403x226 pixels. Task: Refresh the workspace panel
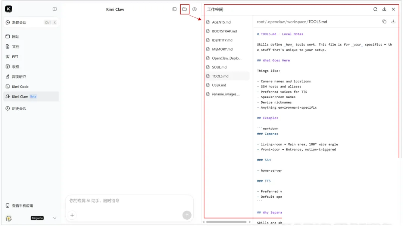[375, 9]
